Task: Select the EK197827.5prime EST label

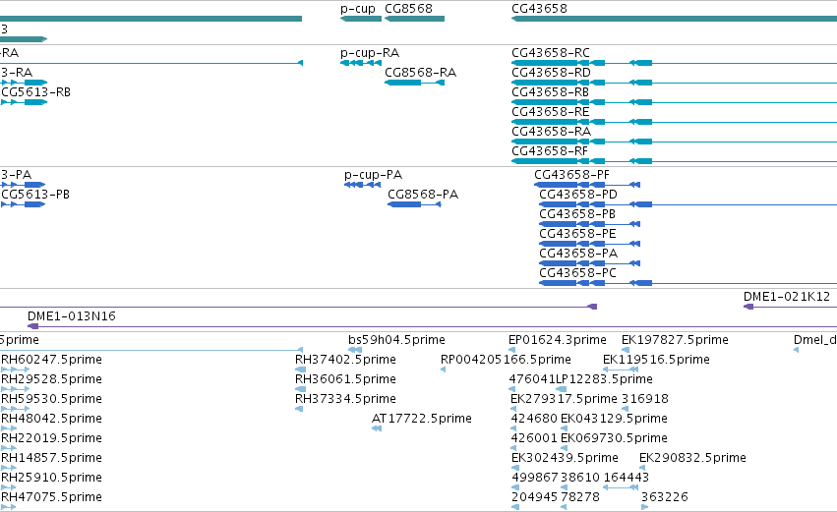Action: coord(675,340)
